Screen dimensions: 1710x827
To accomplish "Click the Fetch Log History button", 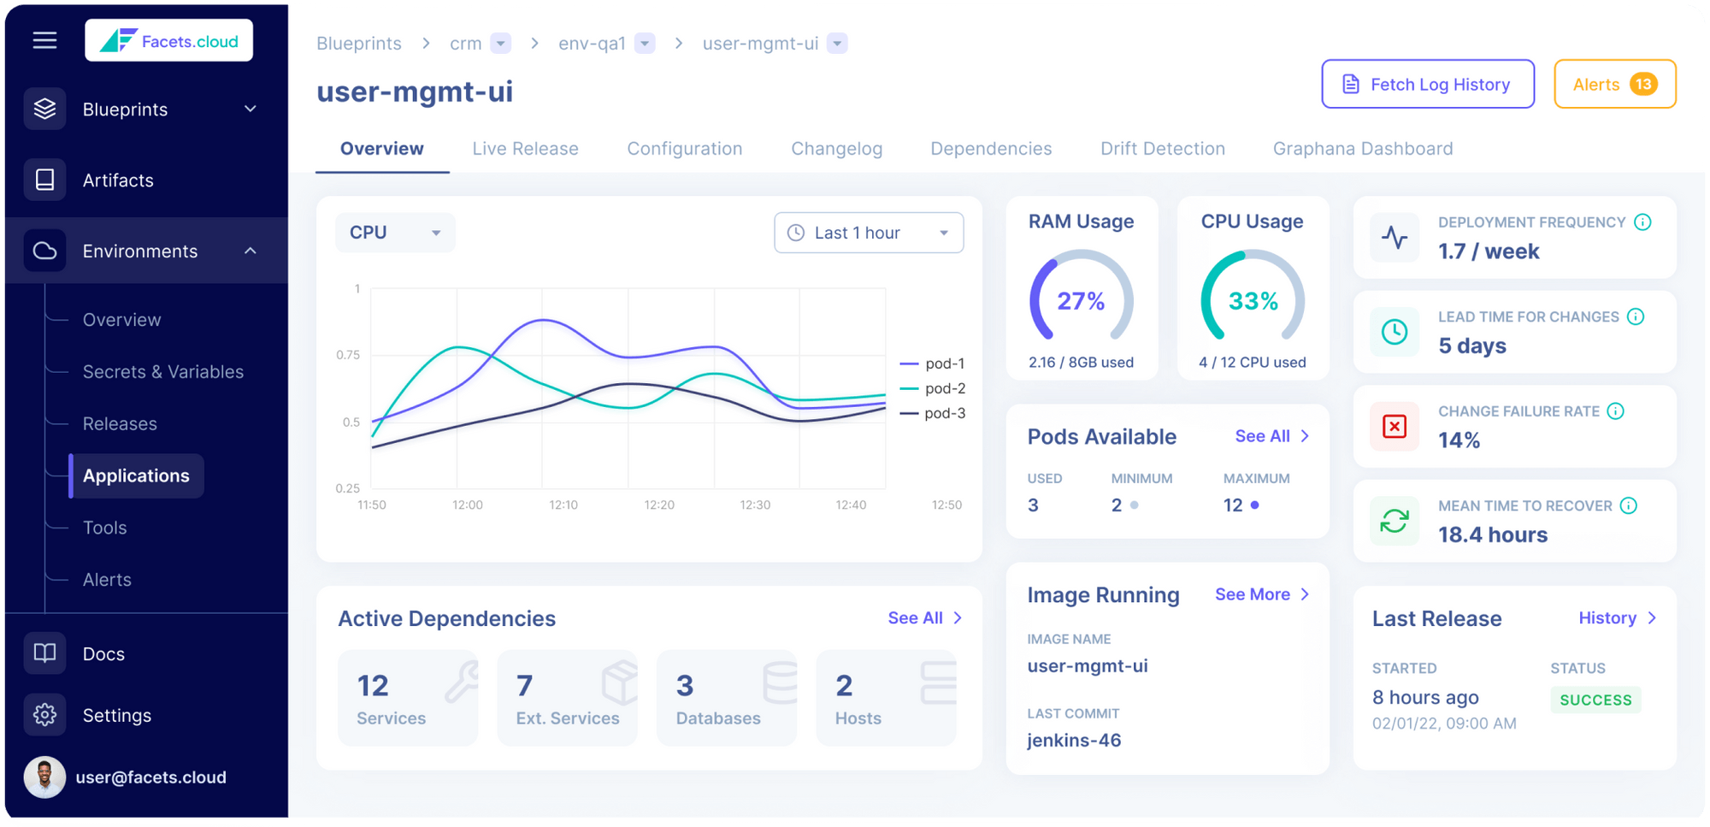I will 1427,84.
